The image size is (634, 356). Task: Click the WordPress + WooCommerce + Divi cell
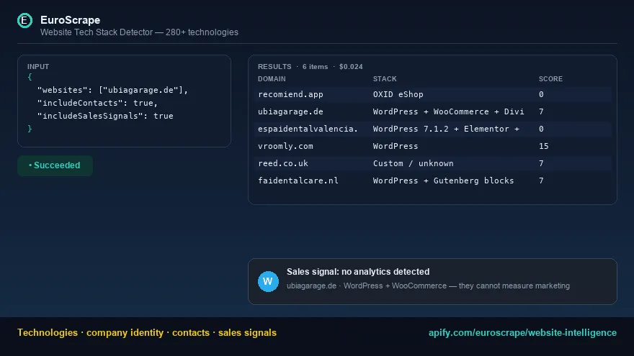(448, 111)
